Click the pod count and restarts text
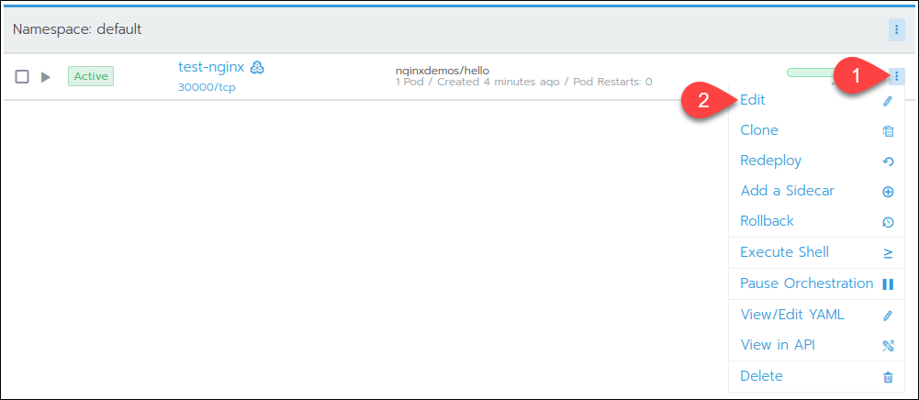Viewport: 919px width, 400px height. point(524,82)
